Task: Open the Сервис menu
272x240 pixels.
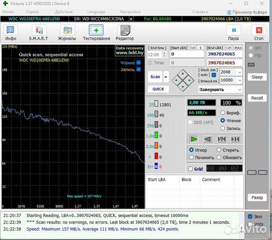Action: [32, 12]
